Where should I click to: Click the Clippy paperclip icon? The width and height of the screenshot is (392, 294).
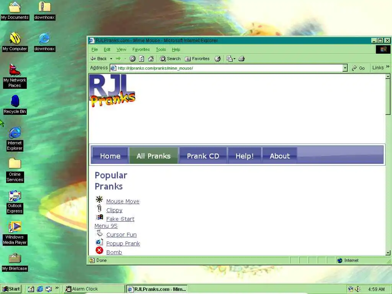[x=99, y=208]
